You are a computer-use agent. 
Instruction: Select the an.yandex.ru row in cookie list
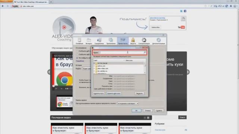tap(119, 71)
